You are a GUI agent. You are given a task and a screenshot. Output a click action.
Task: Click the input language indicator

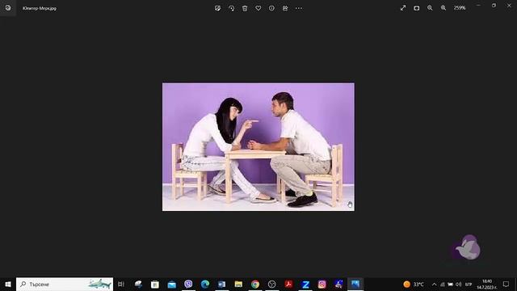(469, 285)
